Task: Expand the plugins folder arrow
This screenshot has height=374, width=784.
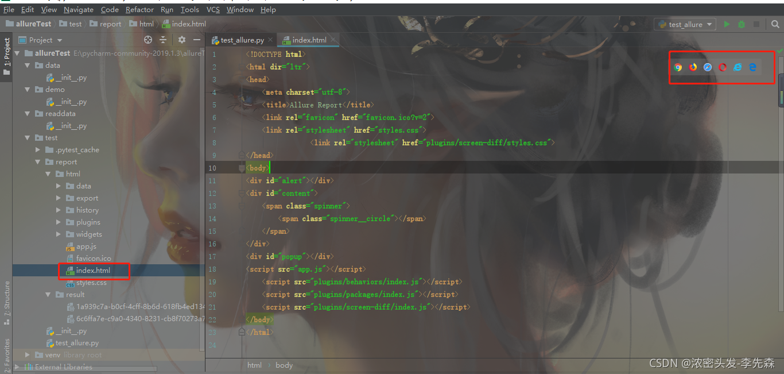Action: (x=59, y=222)
